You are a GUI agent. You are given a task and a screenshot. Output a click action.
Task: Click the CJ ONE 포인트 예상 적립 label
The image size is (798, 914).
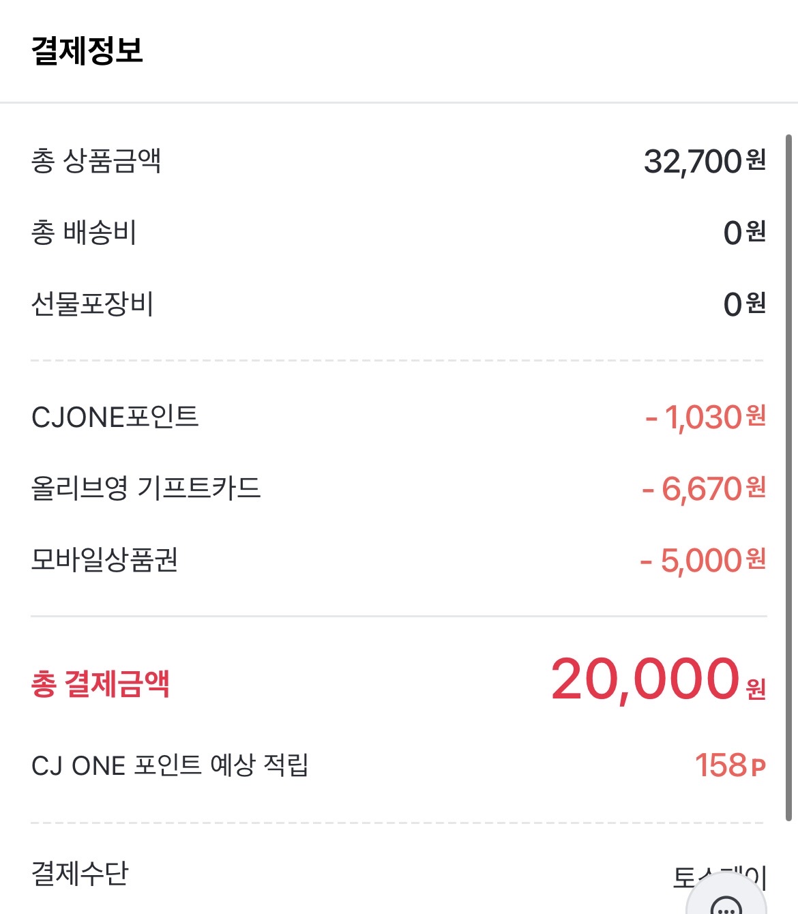(170, 765)
